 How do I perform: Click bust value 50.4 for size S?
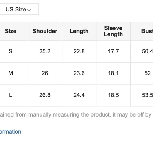pyautogui.click(x=148, y=51)
